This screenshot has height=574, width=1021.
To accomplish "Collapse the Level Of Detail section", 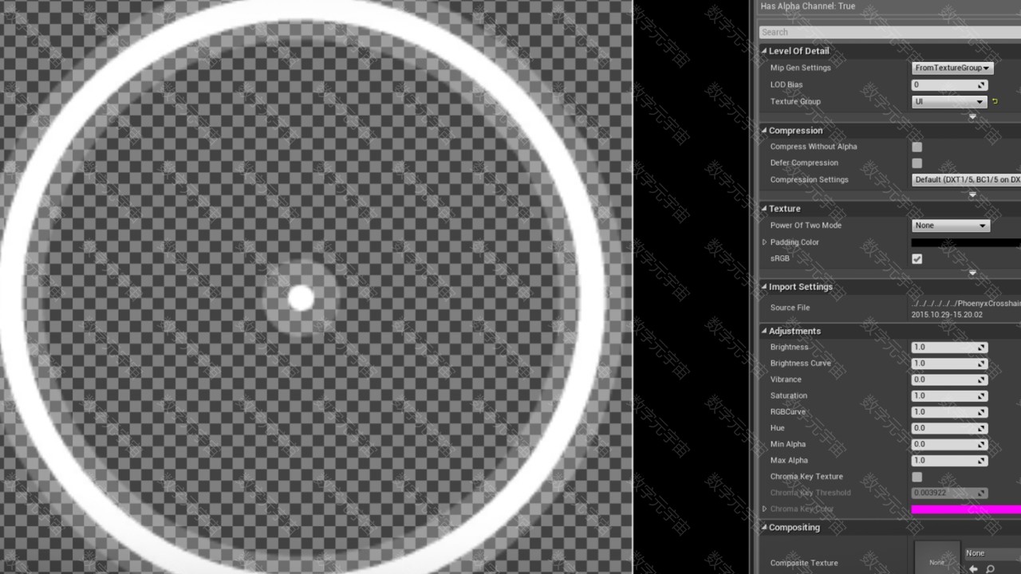I will coord(764,51).
